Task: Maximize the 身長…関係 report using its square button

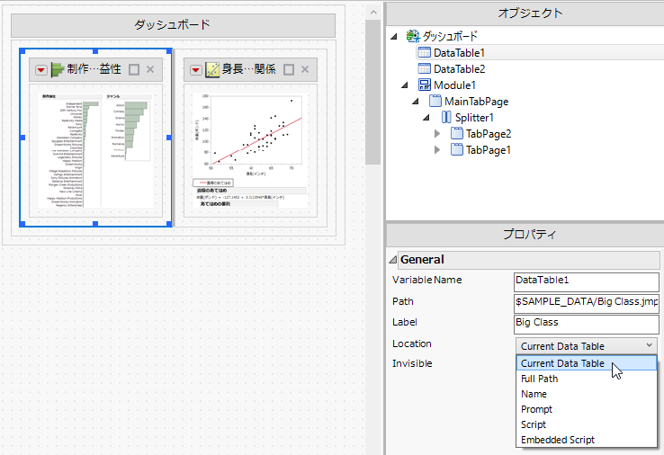Action: tap(289, 69)
